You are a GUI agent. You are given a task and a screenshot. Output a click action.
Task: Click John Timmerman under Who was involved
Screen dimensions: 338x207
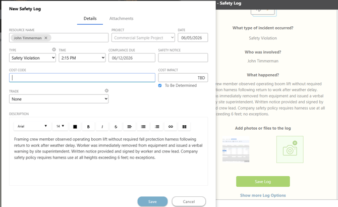[263, 61]
